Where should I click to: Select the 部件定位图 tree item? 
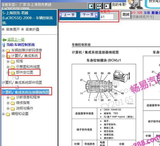tap(24, 72)
